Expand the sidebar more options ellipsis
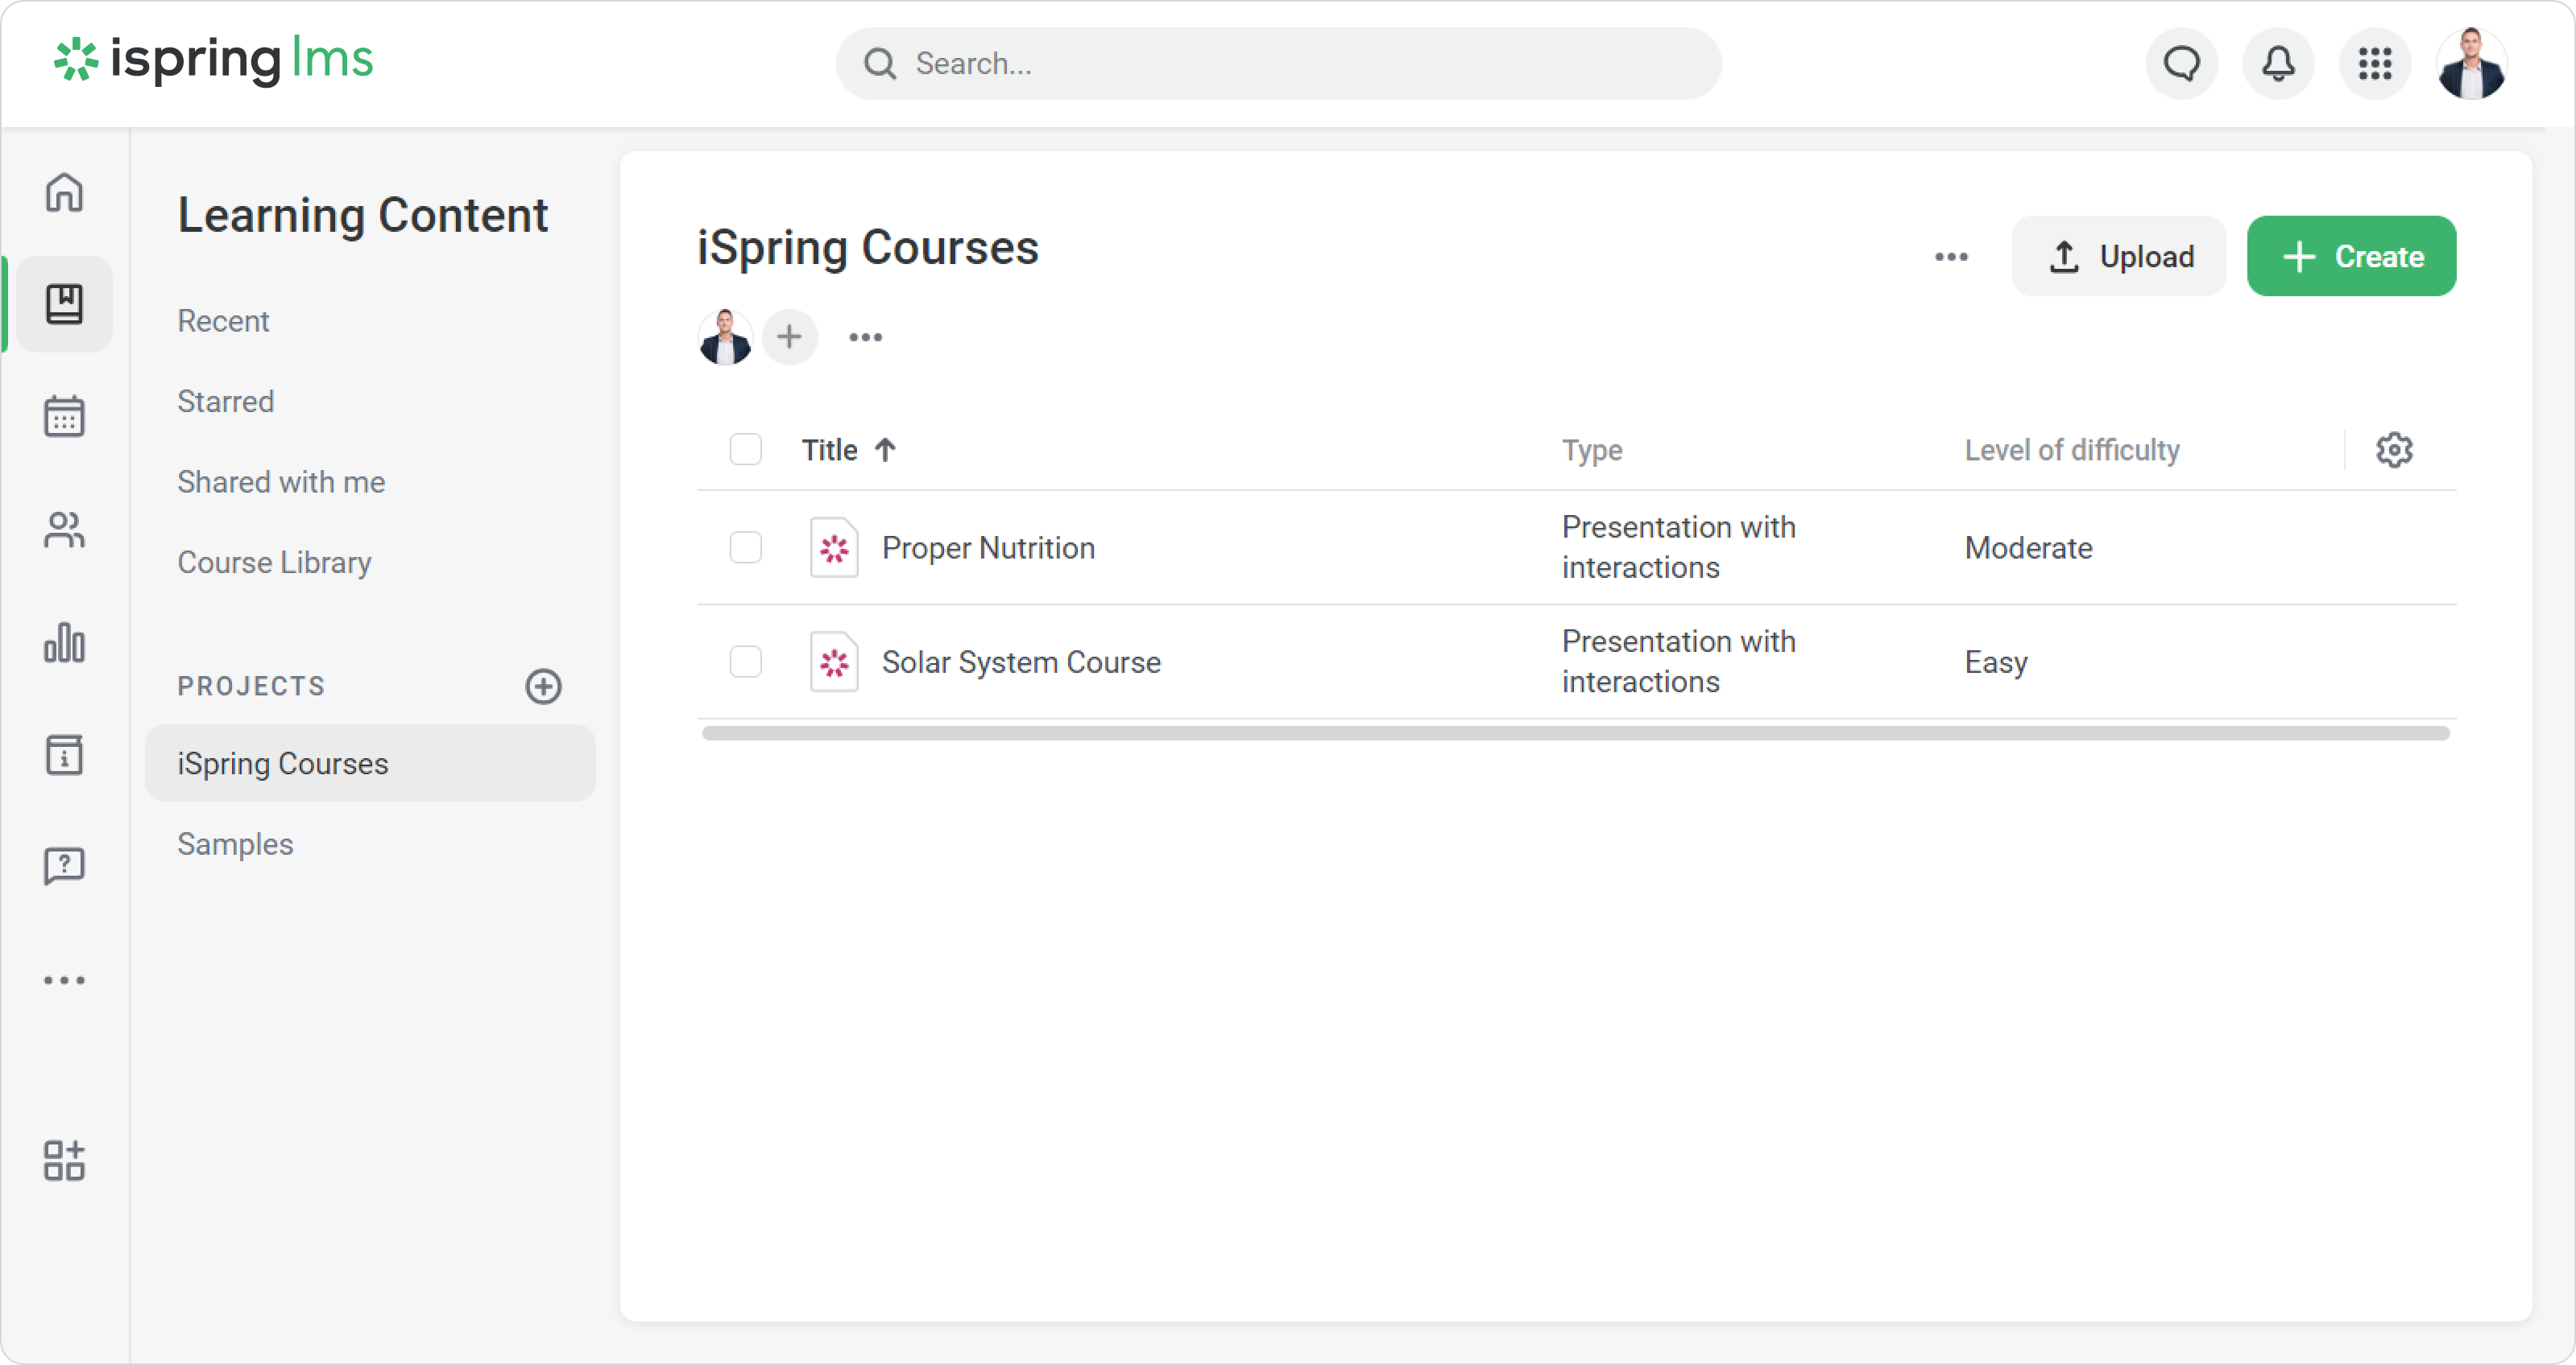 [64, 980]
